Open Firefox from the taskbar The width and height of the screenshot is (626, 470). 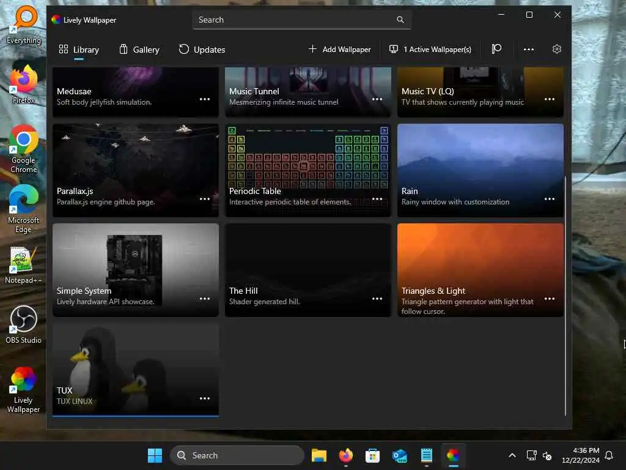click(346, 455)
